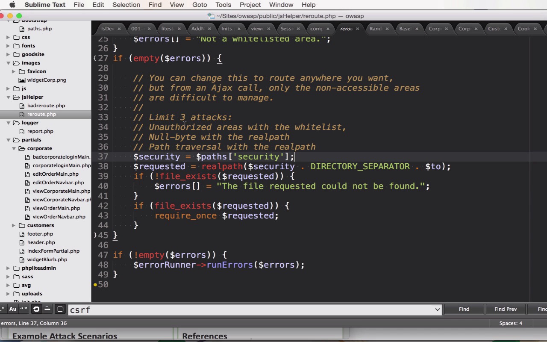Toggle whole word matching
The image size is (547, 342).
(x=24, y=309)
